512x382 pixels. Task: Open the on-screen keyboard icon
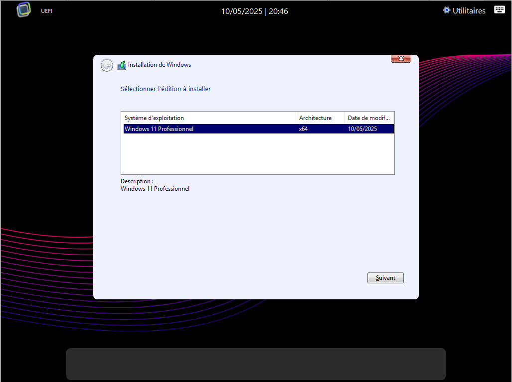pyautogui.click(x=499, y=10)
